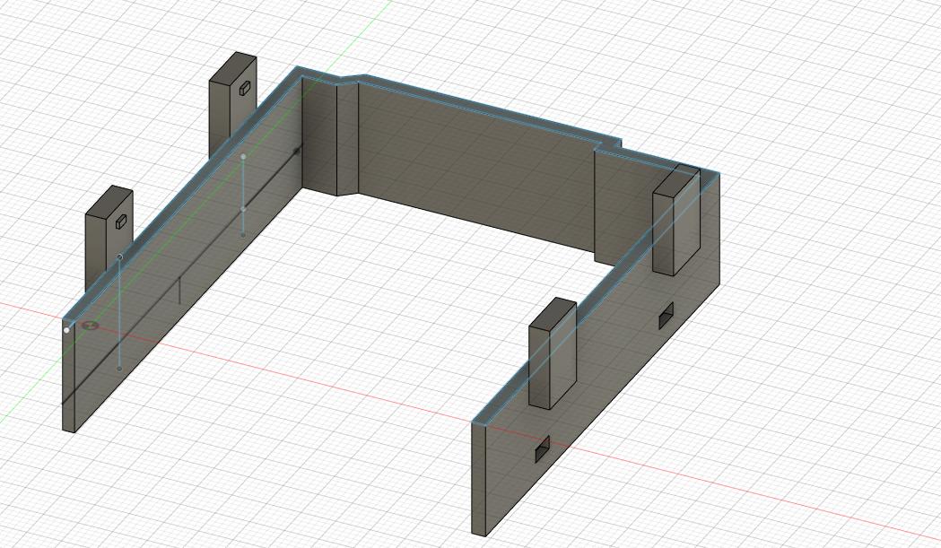The image size is (941, 548).
Task: Select rectangular cutout near the right wall's rear end
Action: [667, 316]
